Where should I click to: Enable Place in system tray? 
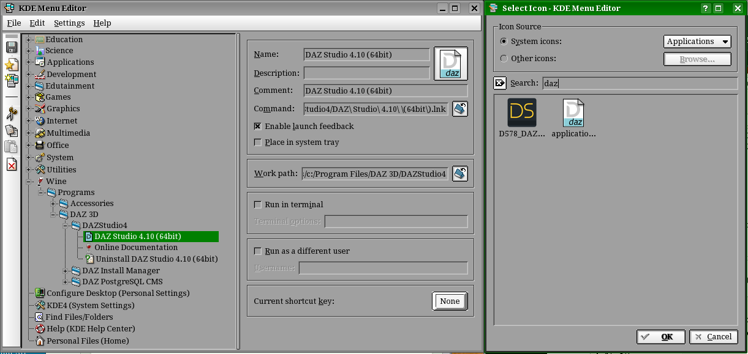[x=257, y=142]
